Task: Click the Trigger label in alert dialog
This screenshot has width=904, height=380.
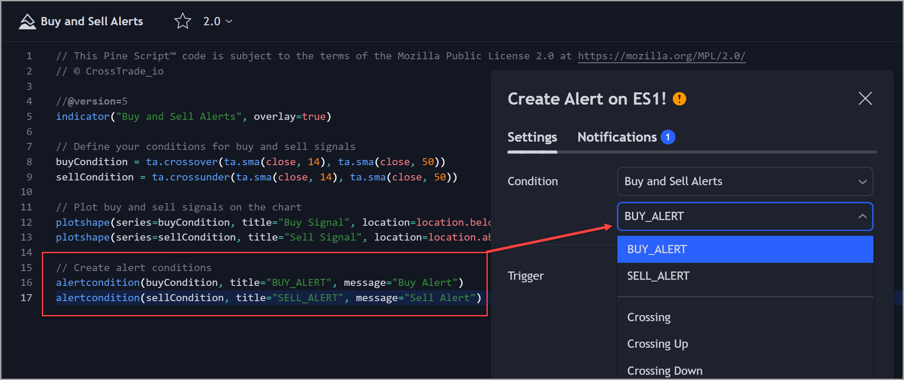Action: (x=526, y=276)
